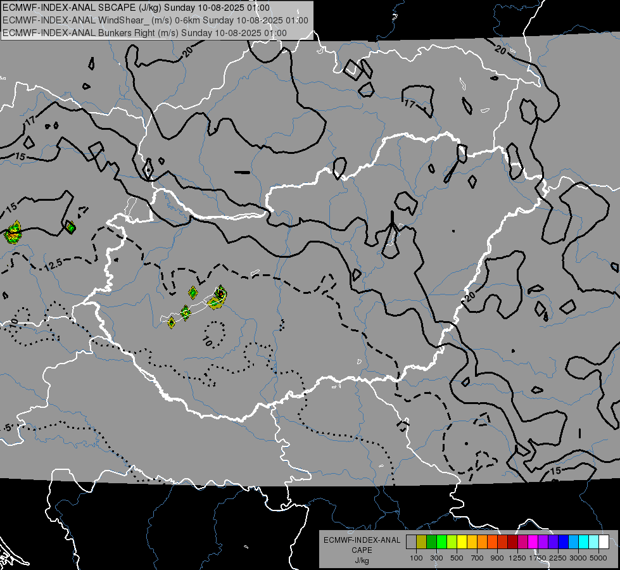The height and width of the screenshot is (570, 620).
Task: Click the 3000 legend tick label
Action: (578, 558)
